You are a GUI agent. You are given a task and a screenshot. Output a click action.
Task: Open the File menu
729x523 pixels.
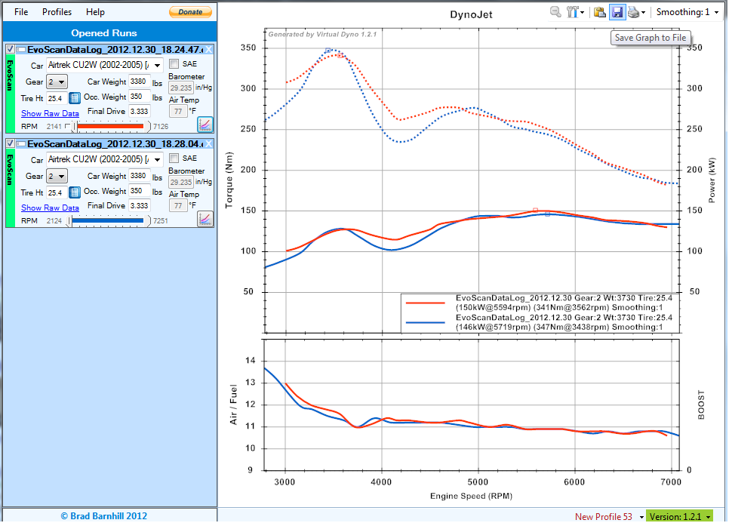pyautogui.click(x=21, y=12)
